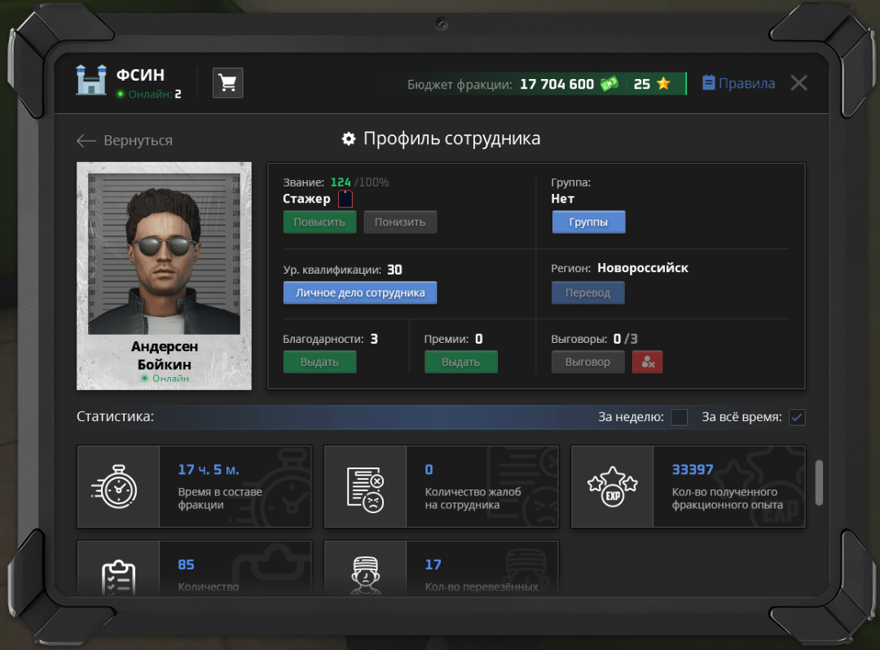Click the stopwatch icon for time in faction

(x=116, y=487)
